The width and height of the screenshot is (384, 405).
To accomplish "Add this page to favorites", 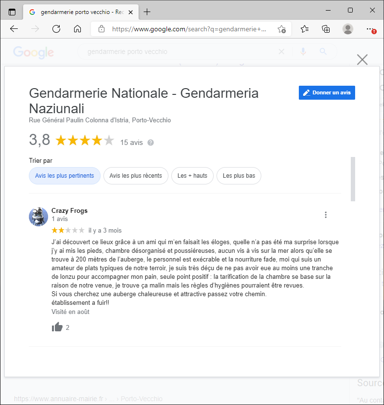I will tap(282, 29).
